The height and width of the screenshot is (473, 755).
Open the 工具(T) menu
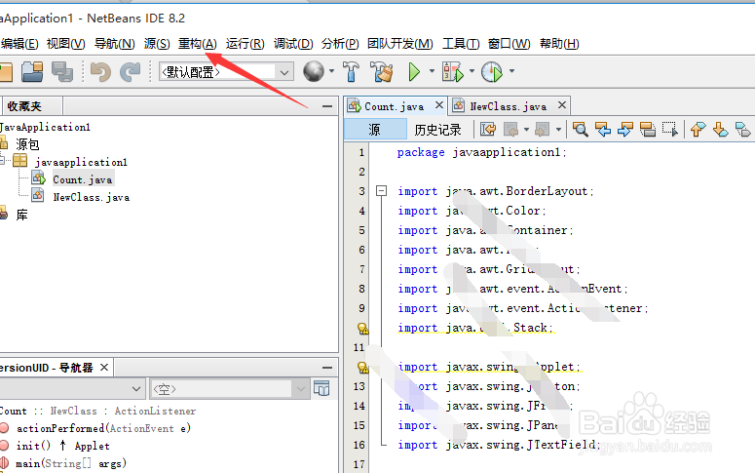tap(461, 44)
